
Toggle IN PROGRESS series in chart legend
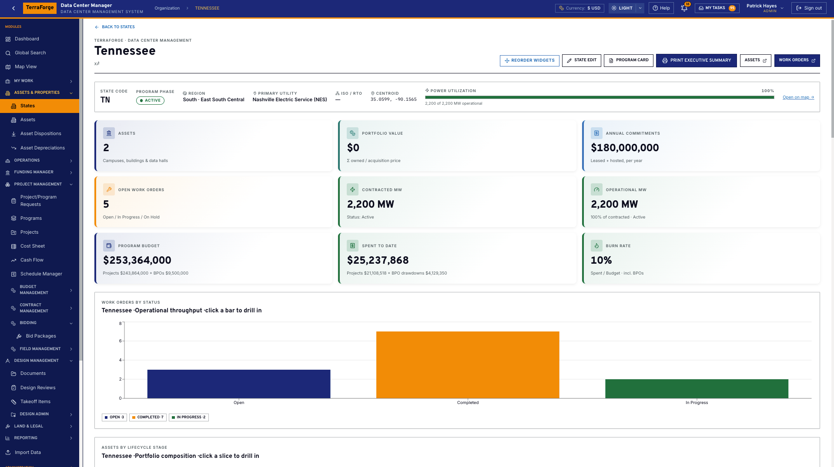[189, 417]
